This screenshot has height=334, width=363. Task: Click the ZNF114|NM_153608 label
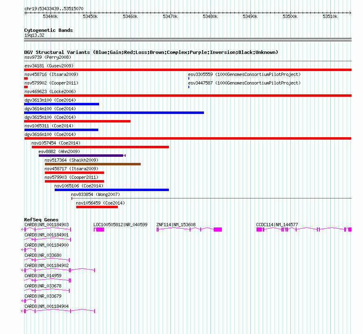pyautogui.click(x=176, y=225)
